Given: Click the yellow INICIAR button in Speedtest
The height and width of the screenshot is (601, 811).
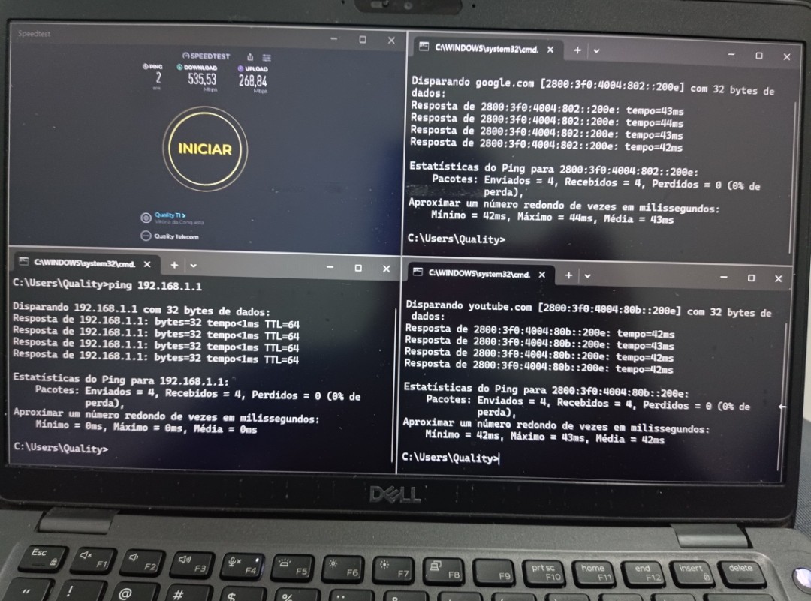Looking at the screenshot, I should click(204, 149).
